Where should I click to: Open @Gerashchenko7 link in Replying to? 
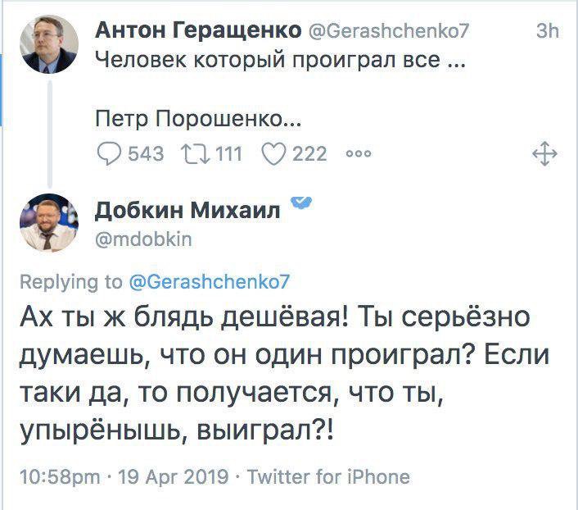(210, 282)
